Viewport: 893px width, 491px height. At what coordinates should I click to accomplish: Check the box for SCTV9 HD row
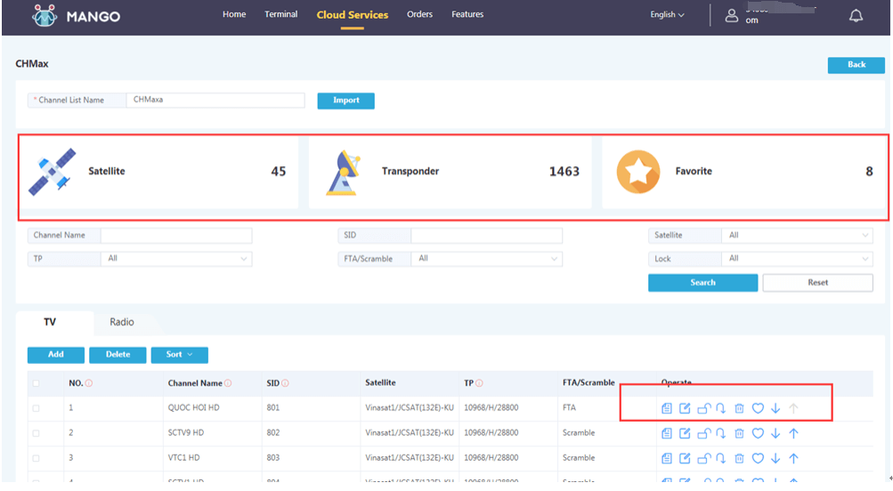pyautogui.click(x=36, y=433)
